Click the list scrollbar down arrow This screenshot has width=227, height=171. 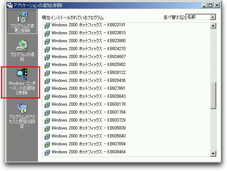point(213,154)
